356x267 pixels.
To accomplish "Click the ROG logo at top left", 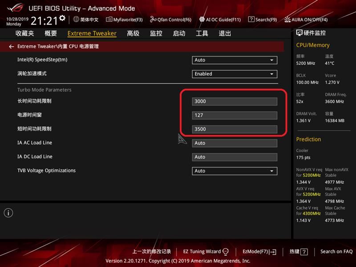I will coord(16,8).
